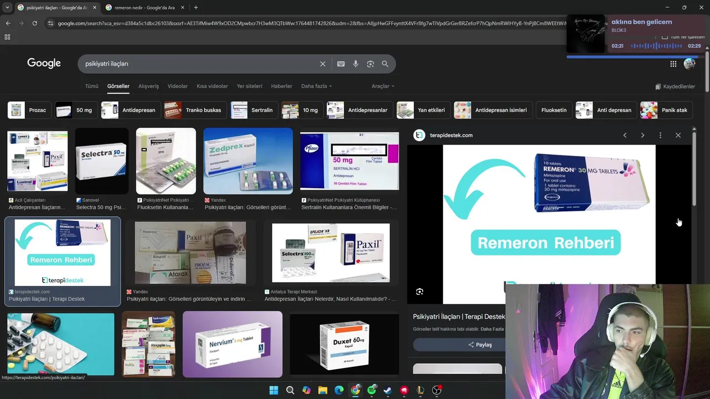Go back in the browser
This screenshot has height=399, width=710.
tap(8, 23)
